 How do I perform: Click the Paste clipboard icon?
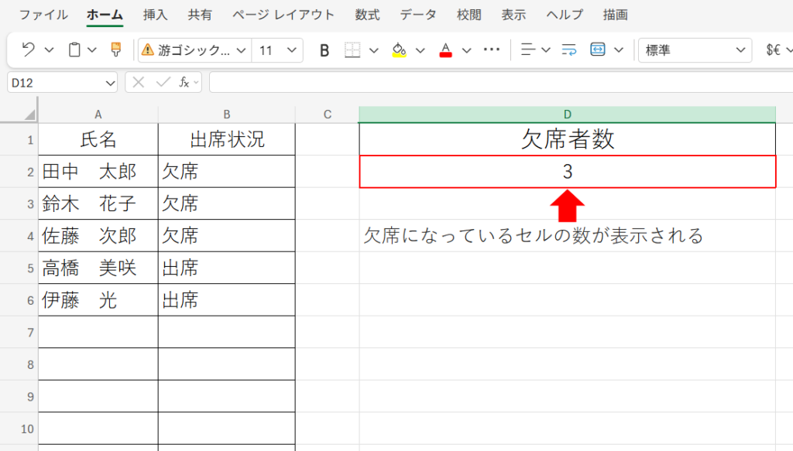pyautogui.click(x=74, y=50)
